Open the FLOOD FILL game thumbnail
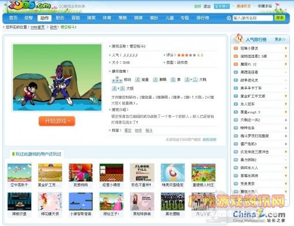The height and width of the screenshot is (226, 294). pyautogui.click(x=142, y=172)
